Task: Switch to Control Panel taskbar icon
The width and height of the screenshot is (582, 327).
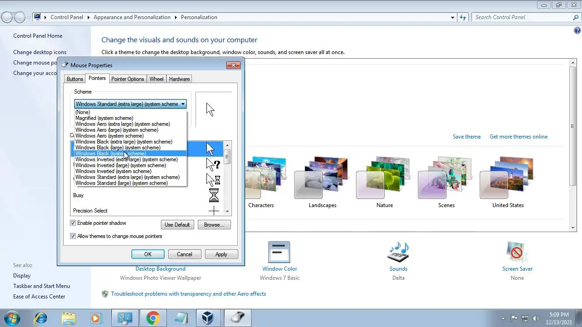Action: click(x=125, y=318)
